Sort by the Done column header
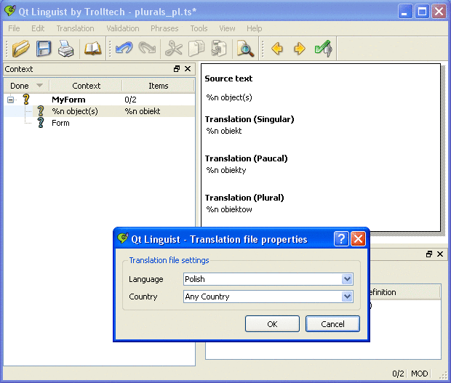Screen dimensions: 451x383 (26, 86)
